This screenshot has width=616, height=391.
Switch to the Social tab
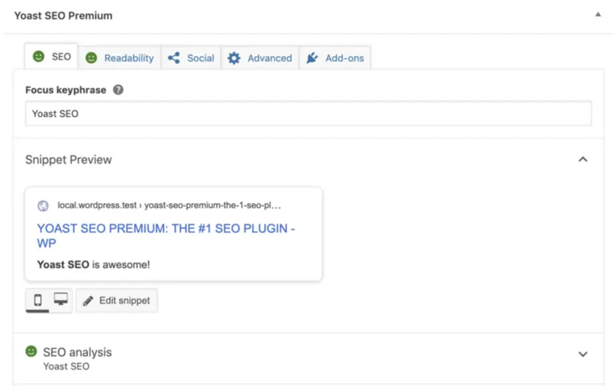click(x=191, y=58)
